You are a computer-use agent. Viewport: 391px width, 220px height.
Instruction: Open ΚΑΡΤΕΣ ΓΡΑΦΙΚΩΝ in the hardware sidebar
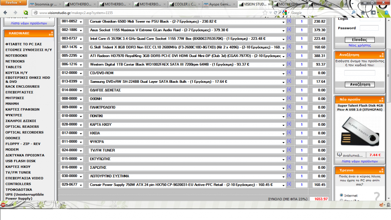pos(22,109)
